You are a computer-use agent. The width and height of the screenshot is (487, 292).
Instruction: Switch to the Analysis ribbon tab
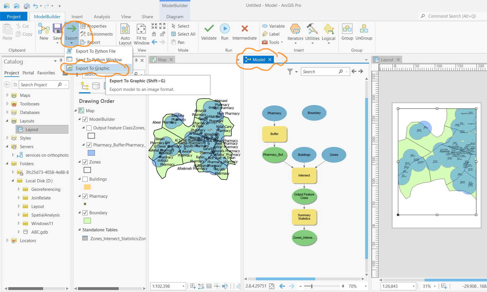click(102, 16)
